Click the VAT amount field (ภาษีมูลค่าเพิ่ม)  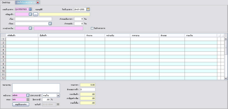tap(88, 98)
